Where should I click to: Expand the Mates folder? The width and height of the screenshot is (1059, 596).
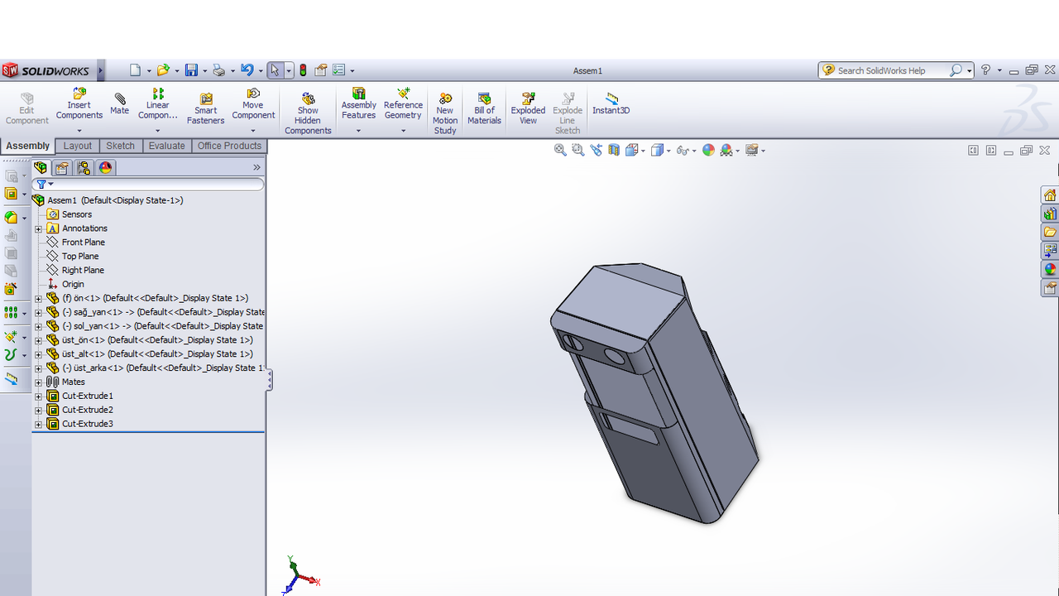(x=38, y=382)
